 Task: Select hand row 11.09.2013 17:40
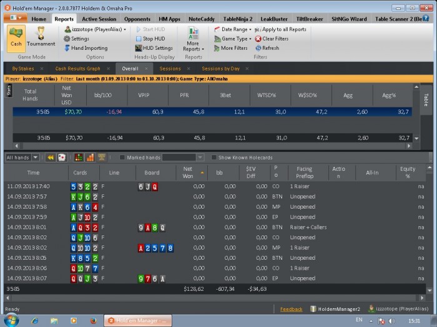click(x=215, y=187)
